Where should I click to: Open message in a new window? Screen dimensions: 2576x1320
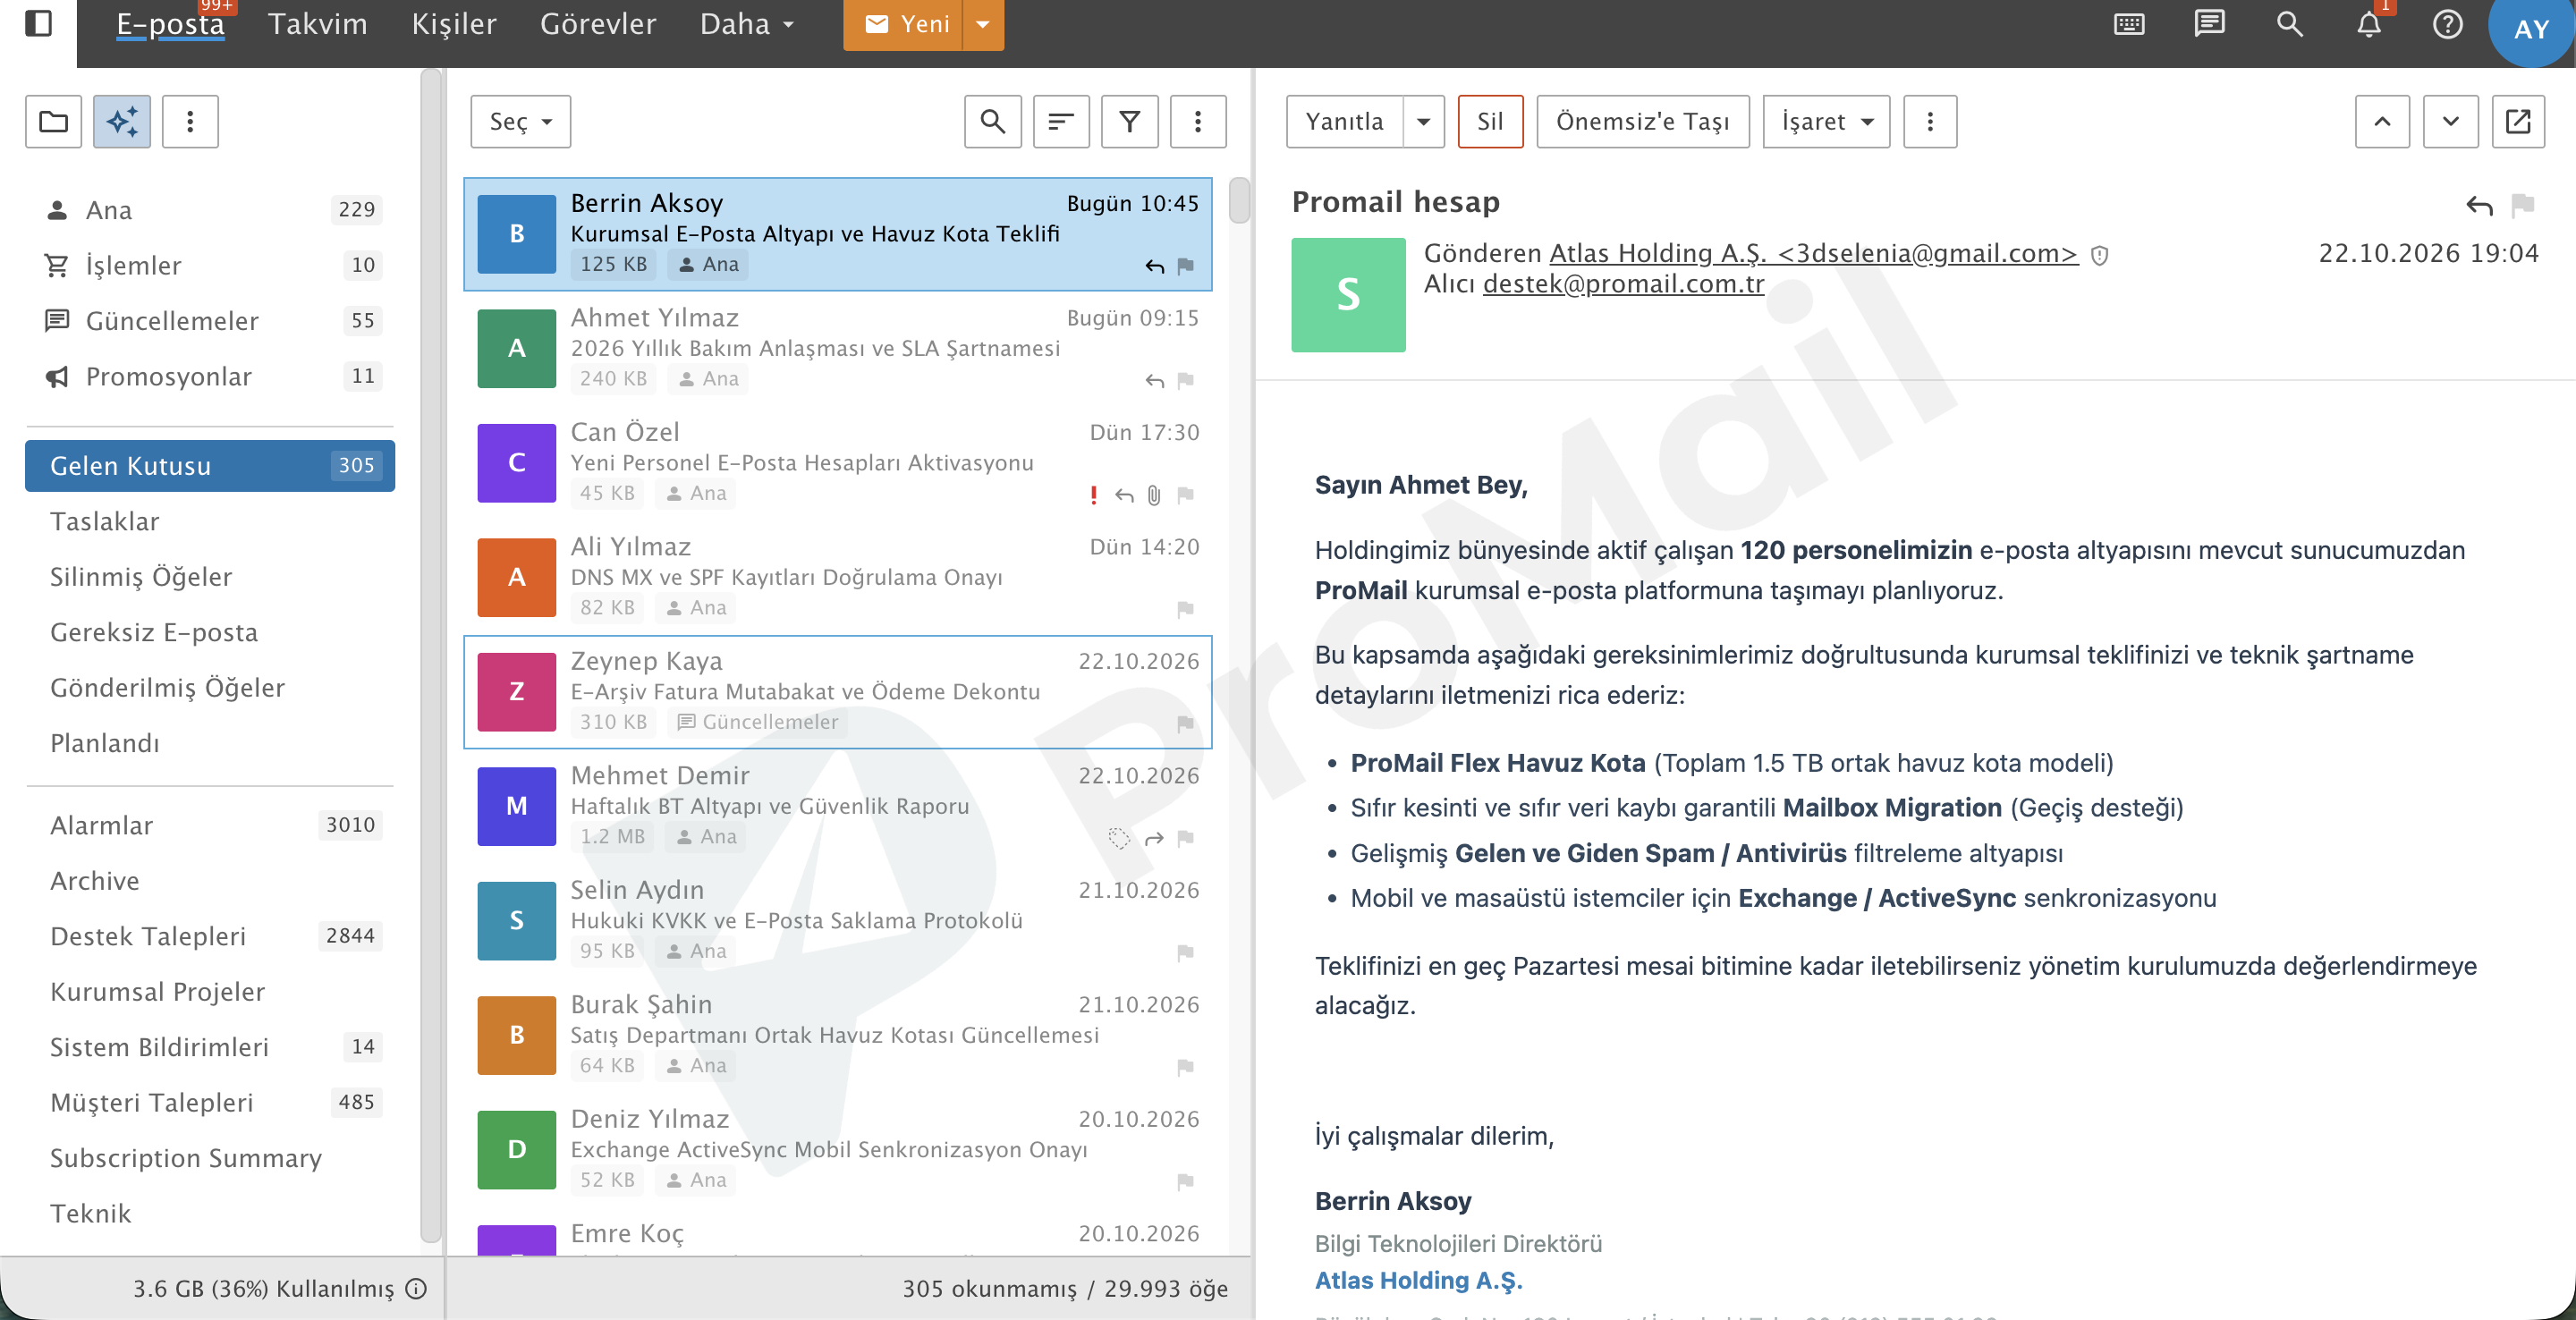click(2518, 121)
